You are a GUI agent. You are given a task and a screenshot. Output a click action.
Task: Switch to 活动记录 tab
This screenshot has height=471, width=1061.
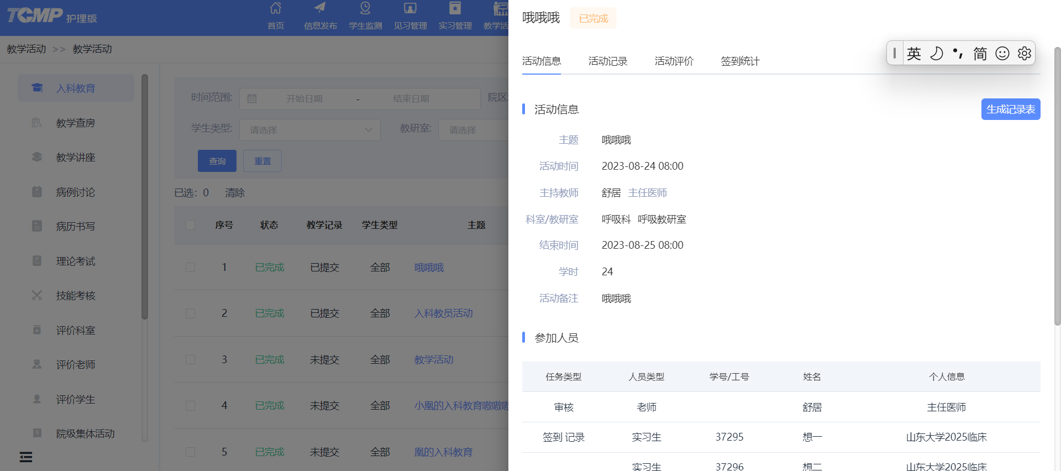(608, 61)
